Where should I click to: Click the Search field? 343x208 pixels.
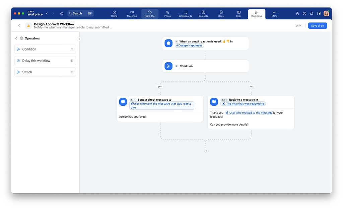point(81,13)
